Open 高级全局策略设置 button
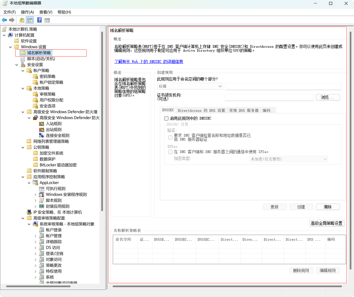The width and height of the screenshot is (354, 297). point(327,223)
